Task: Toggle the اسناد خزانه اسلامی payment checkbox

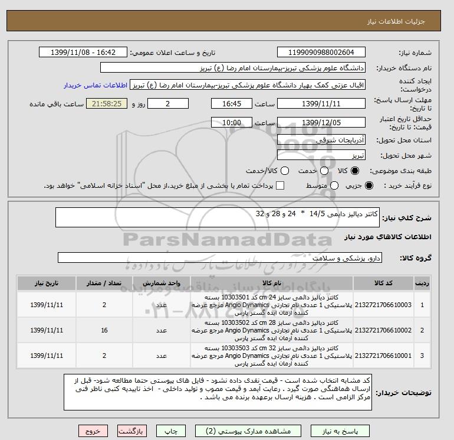Action: tap(280, 185)
